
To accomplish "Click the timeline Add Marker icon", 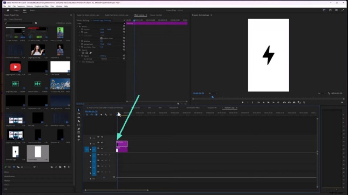I will 101,115.
